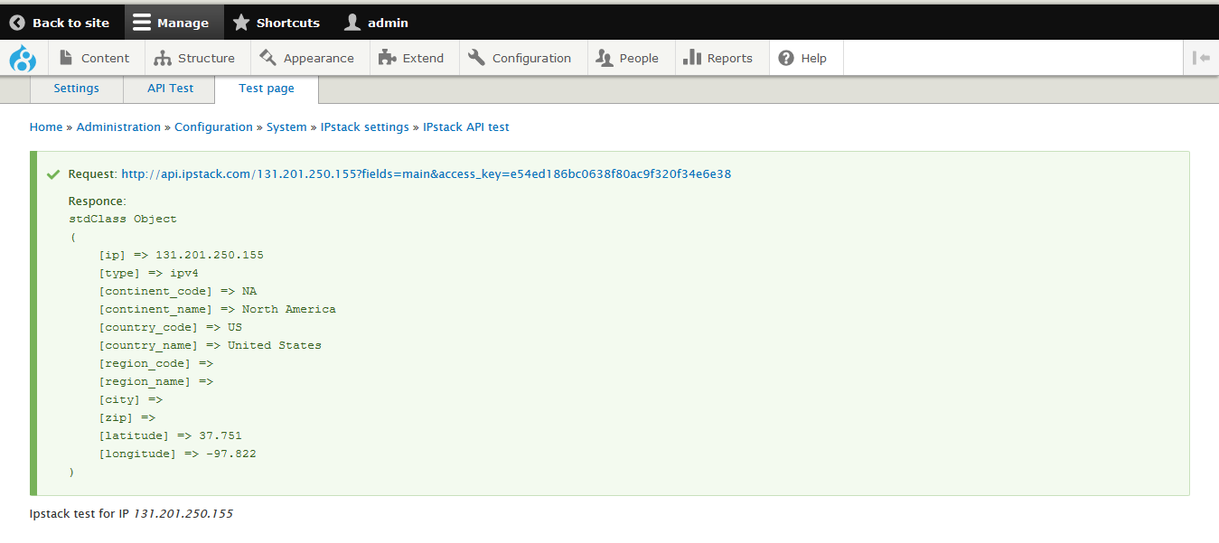Click the Structure hierarchy icon
Screen dimensions: 1219x543
(163, 58)
